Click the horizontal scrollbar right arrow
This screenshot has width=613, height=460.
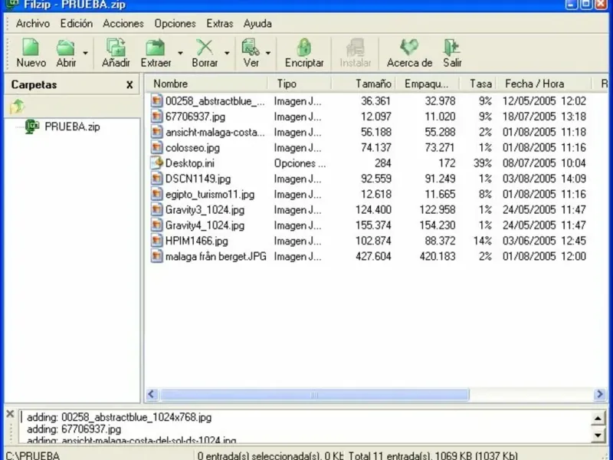click(599, 394)
